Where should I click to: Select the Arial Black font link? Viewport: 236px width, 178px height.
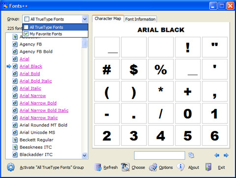[x=31, y=66]
